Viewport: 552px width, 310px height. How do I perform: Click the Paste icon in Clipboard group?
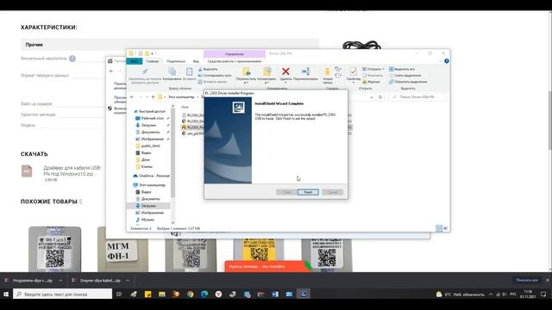[x=189, y=71]
